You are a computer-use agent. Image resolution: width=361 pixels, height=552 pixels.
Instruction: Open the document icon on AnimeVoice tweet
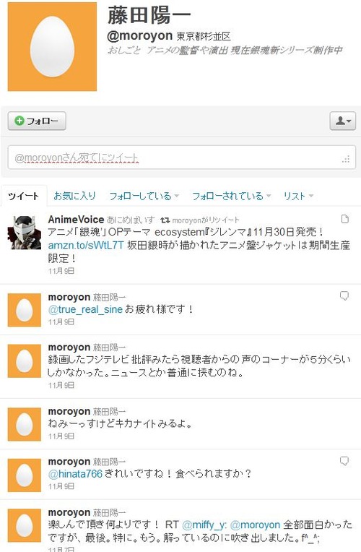345,219
